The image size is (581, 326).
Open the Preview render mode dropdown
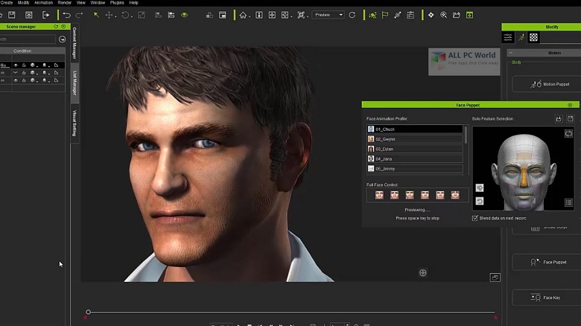coord(328,15)
